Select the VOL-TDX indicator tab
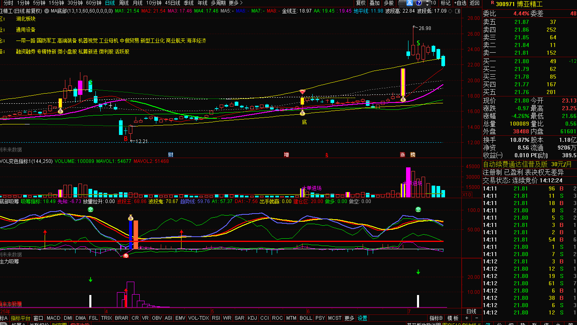 tap(199, 318)
